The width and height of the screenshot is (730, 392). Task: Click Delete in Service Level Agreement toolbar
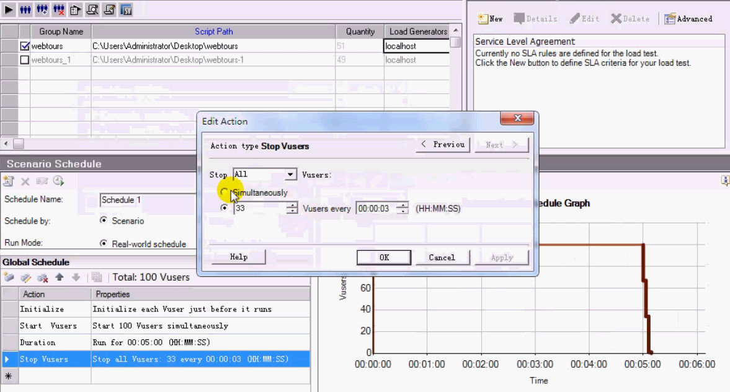point(630,19)
